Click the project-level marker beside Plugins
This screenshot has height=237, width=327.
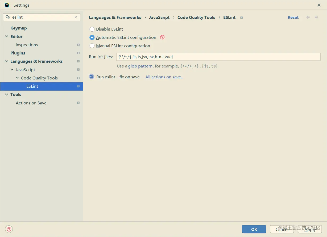[x=78, y=53]
